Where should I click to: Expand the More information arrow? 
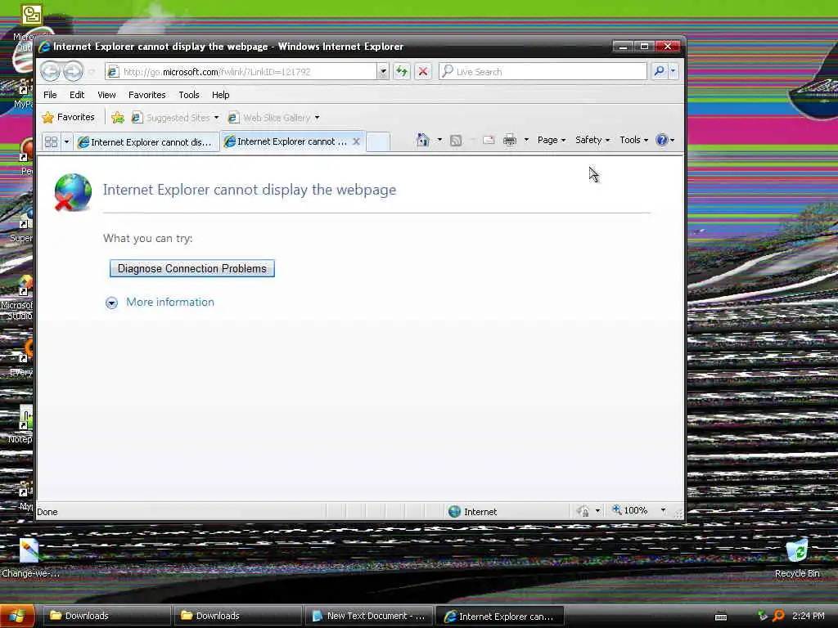(x=111, y=303)
